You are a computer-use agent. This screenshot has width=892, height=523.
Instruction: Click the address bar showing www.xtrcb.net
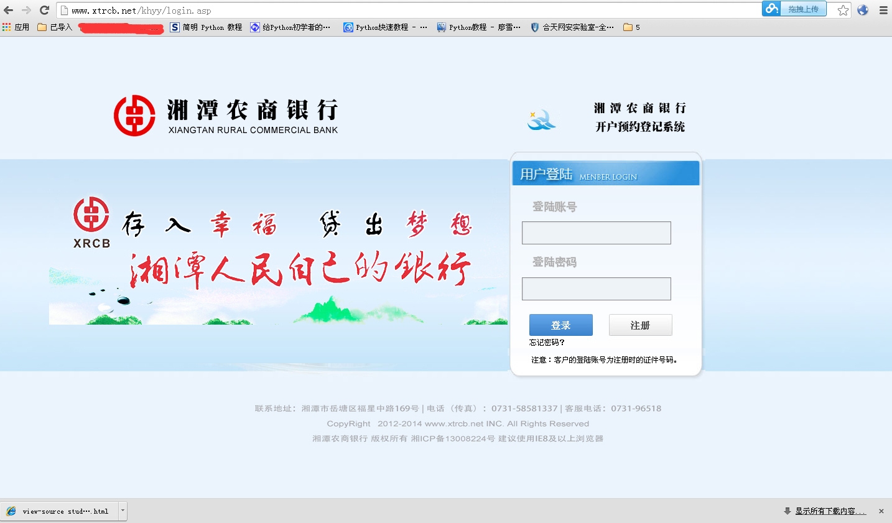coord(408,11)
